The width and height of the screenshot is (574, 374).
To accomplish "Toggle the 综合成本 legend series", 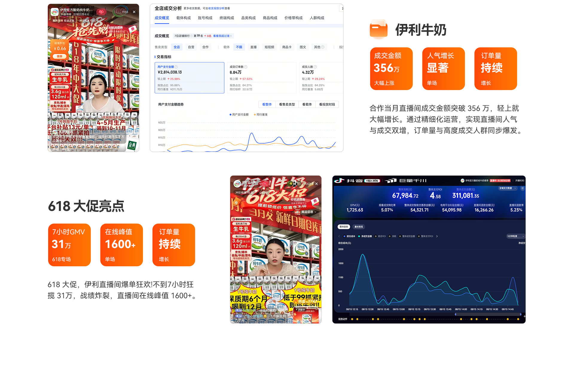I will click(x=349, y=236).
